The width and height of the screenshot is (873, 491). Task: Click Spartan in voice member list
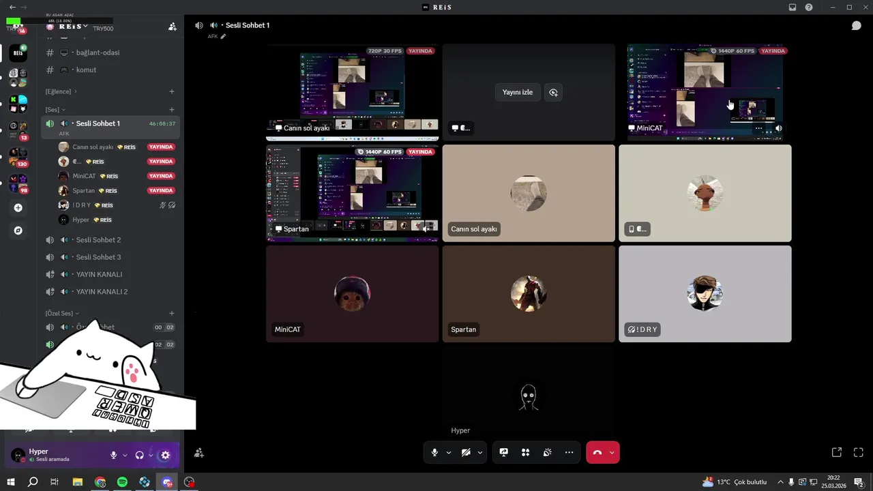[x=117, y=191]
